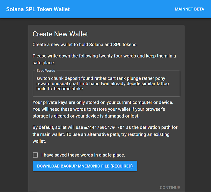Image resolution: width=211 pixels, height=192 pixels.
Task: Open the Mainnet Beta network selector
Action: click(189, 9)
